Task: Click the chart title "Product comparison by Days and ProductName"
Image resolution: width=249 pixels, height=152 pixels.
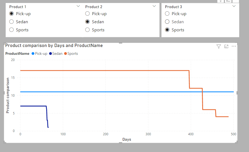Action: point(54,46)
